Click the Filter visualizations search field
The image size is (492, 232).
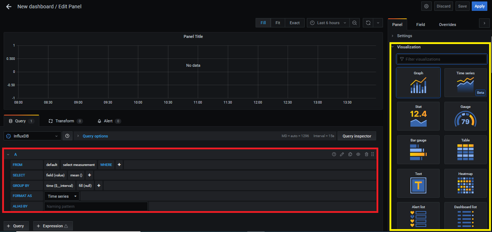[441, 59]
